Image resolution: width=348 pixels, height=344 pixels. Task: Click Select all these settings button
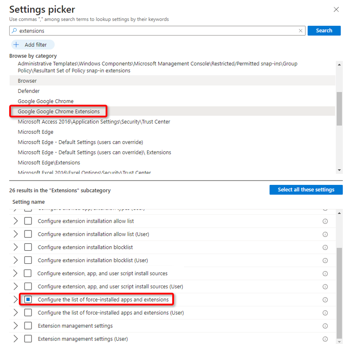click(306, 190)
